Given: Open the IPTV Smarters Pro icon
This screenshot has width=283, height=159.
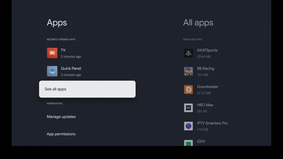Looking at the screenshot, I should [x=188, y=126].
